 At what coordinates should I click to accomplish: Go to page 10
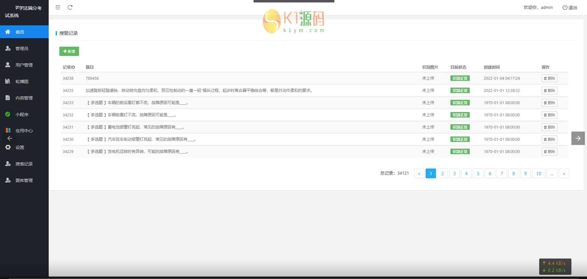pos(539,173)
